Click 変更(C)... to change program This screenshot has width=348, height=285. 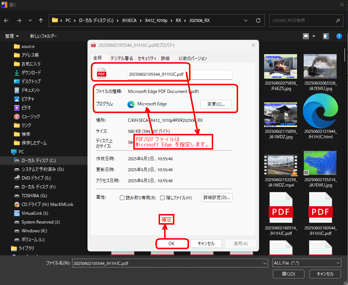(x=216, y=104)
